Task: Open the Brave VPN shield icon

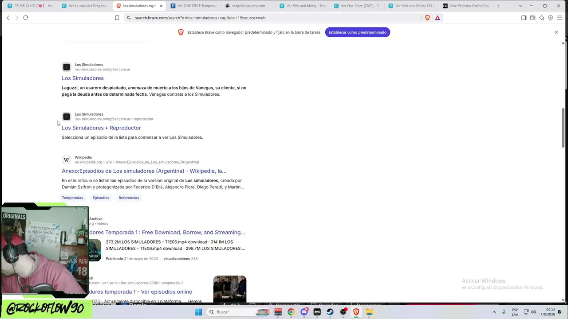Action: tap(551, 18)
